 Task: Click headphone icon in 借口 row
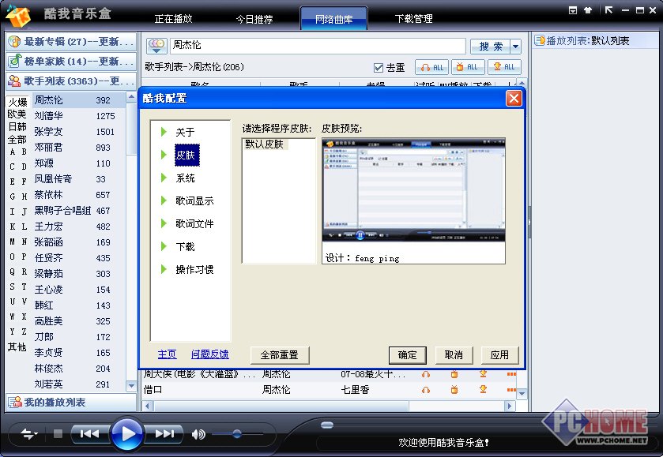426,390
